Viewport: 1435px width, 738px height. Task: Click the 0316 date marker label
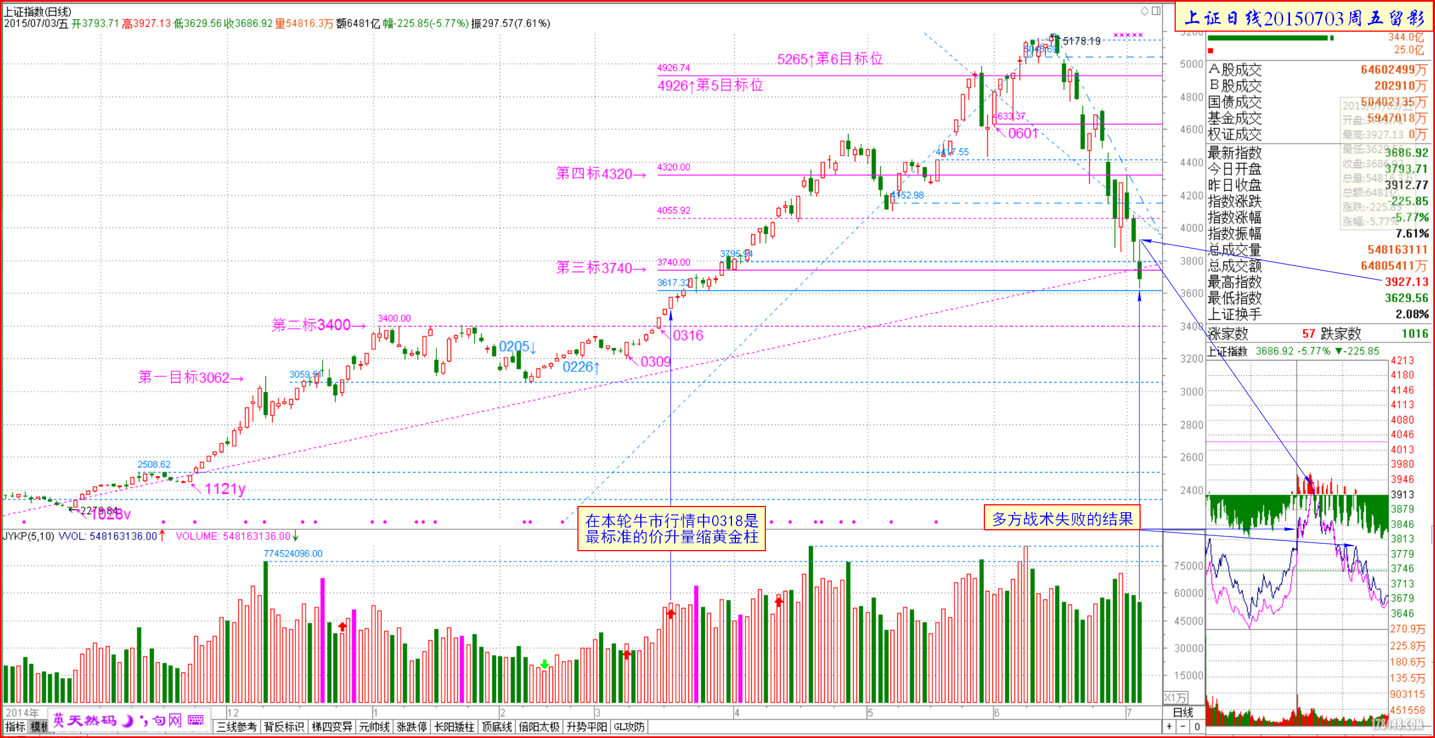click(688, 335)
